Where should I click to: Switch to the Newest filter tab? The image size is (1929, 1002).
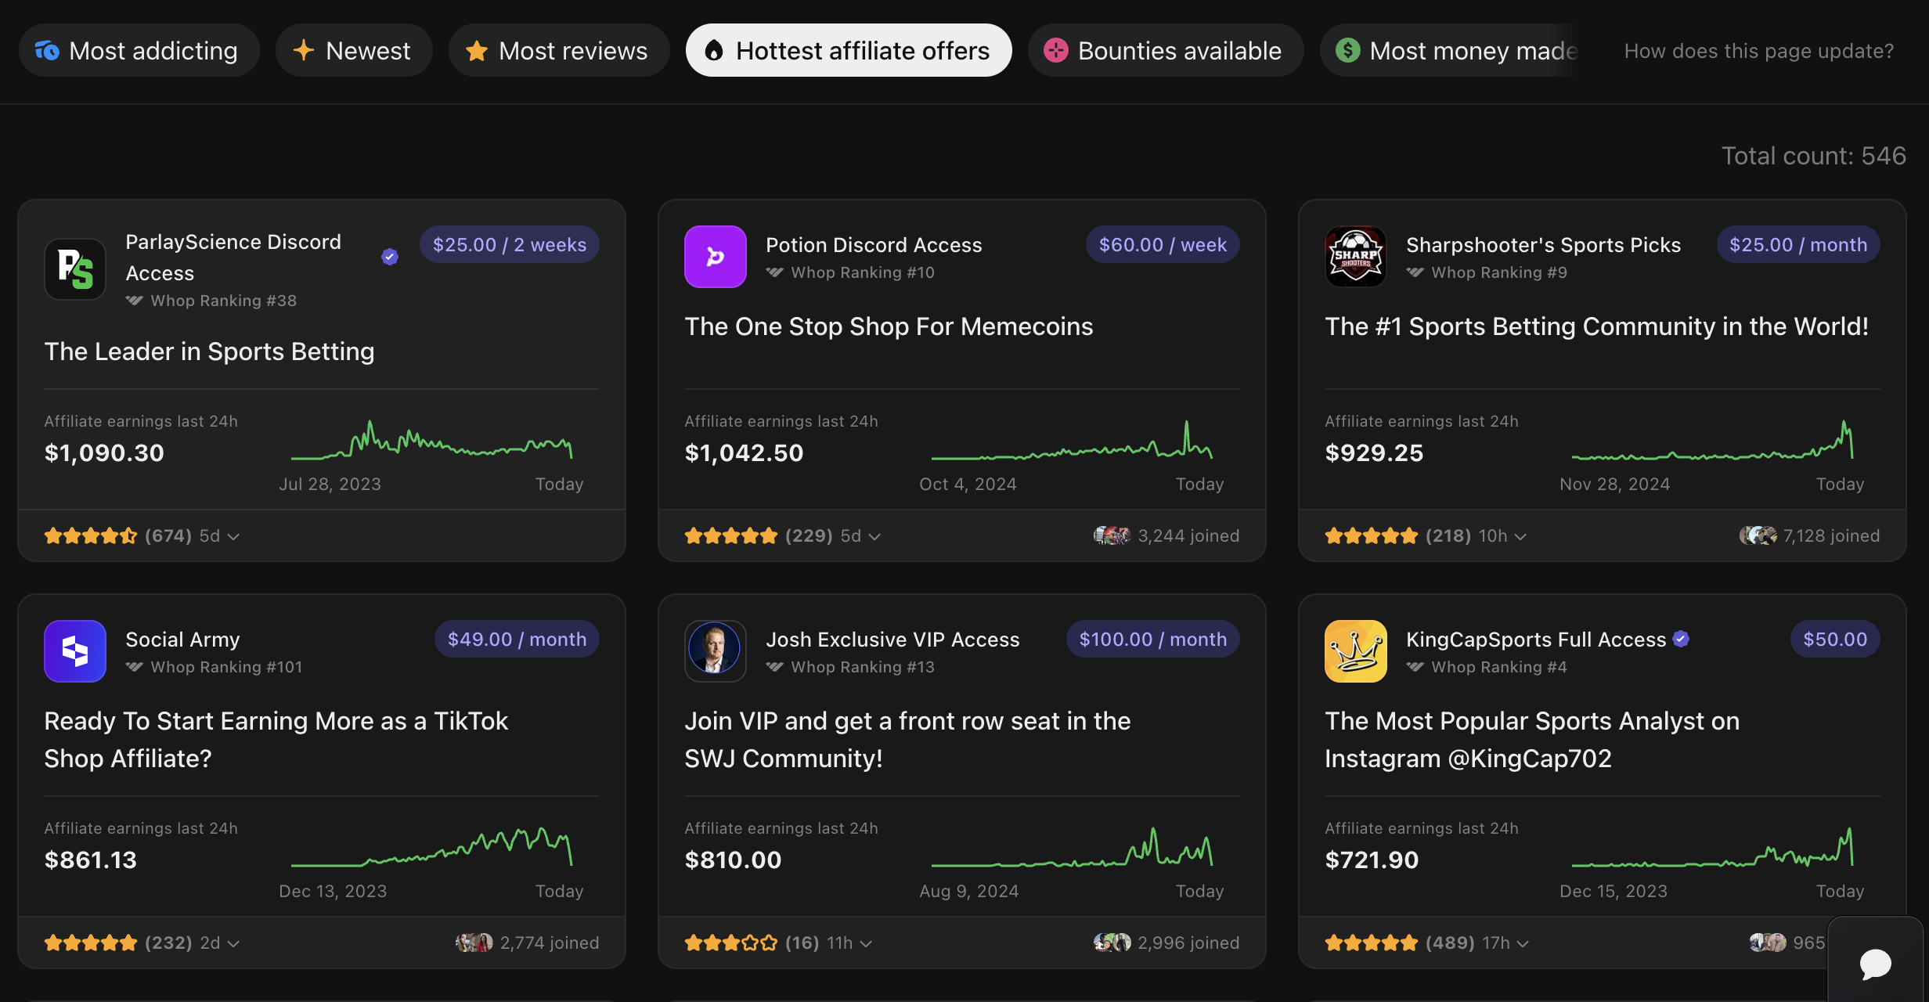click(354, 50)
